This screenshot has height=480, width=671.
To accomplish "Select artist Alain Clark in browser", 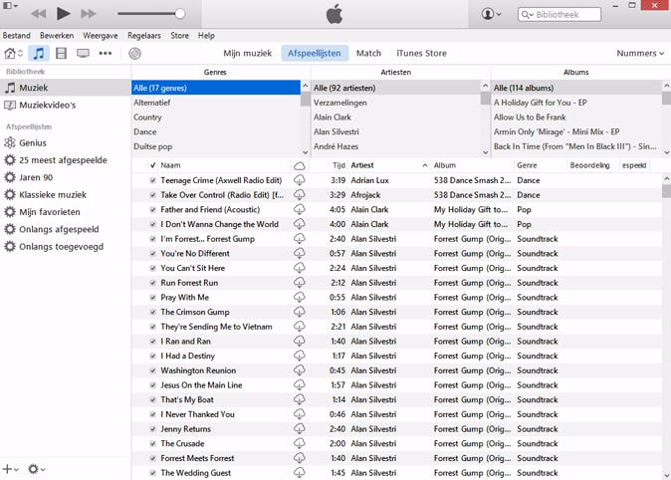I will (x=396, y=118).
